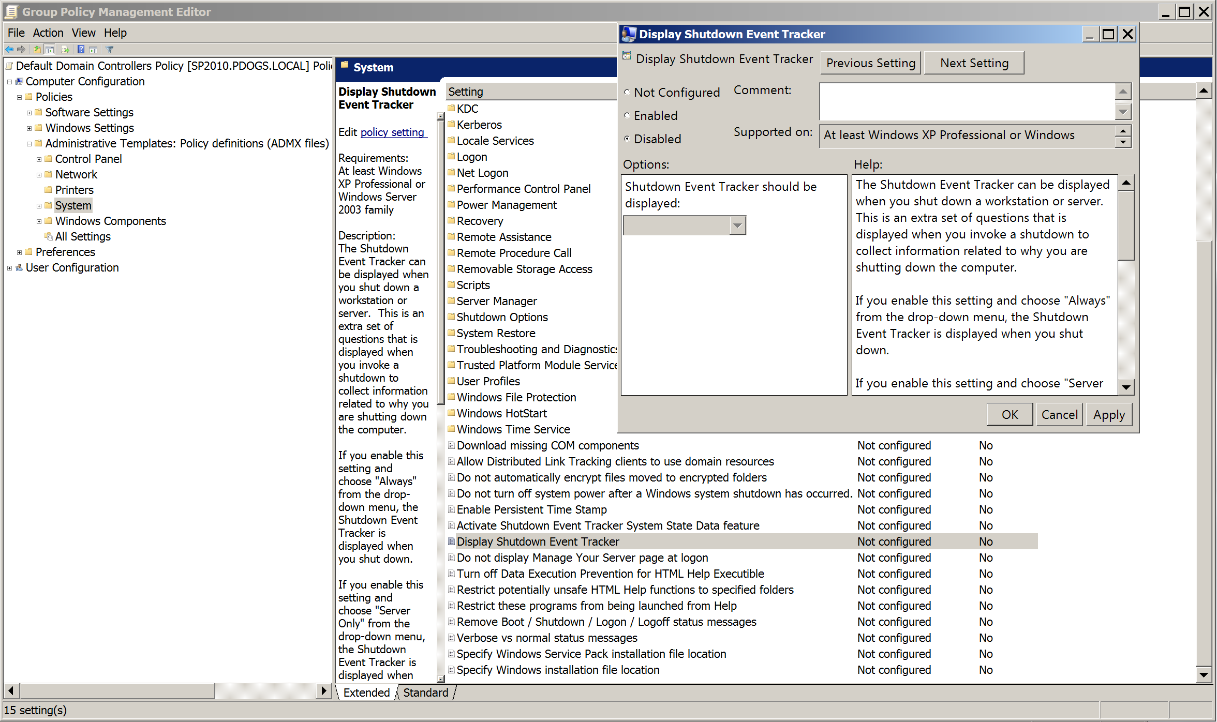Collapse the Computer Configuration tree node

click(x=9, y=82)
